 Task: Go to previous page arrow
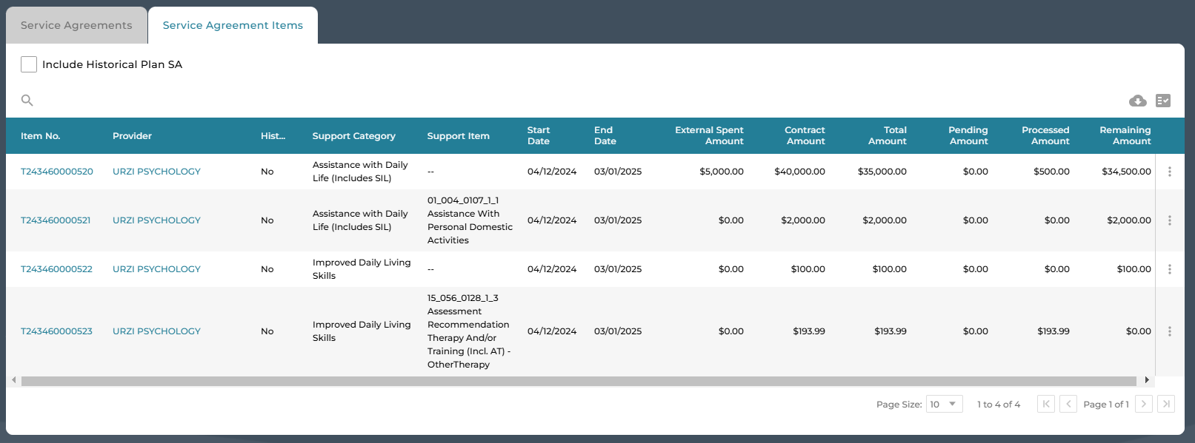coord(1068,404)
